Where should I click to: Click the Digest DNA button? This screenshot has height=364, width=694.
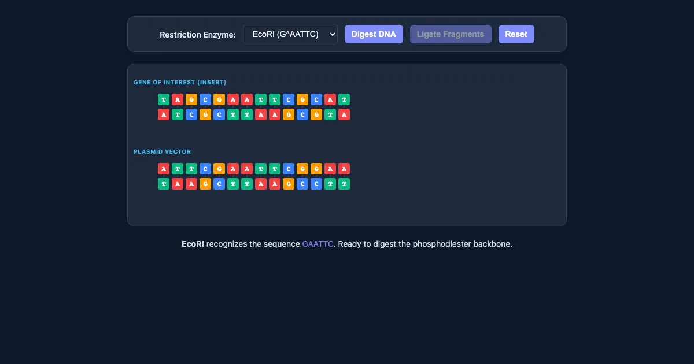[374, 34]
